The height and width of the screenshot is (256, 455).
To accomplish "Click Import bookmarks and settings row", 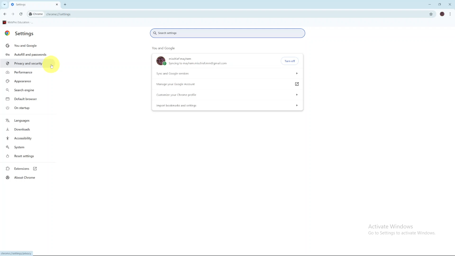I will [227, 106].
